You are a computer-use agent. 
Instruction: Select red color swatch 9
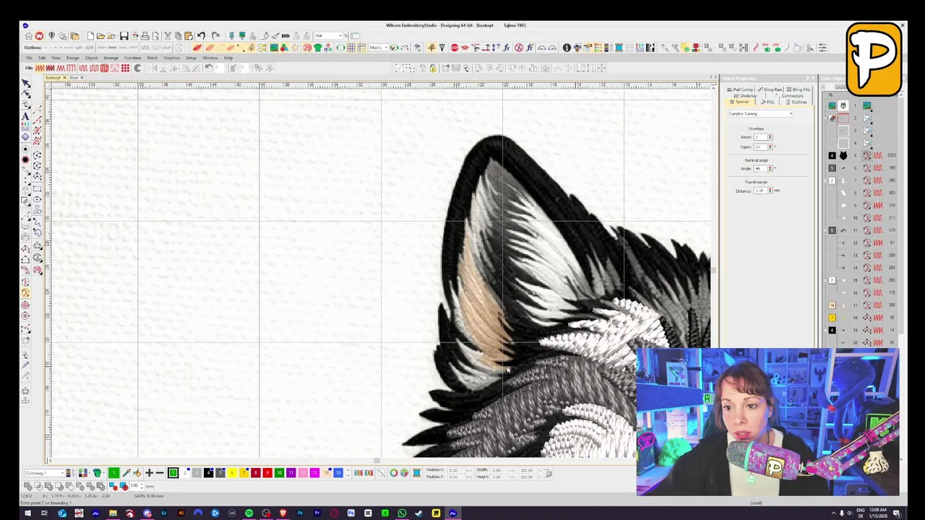coord(267,473)
